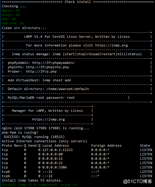Viewport: 155px width, 187px height.
Task: Click the 'nginx (pid 17990 17989 17988) is running' line
Action: [45, 128]
